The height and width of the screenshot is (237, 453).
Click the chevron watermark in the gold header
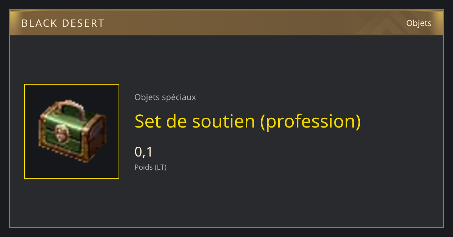pos(393,23)
